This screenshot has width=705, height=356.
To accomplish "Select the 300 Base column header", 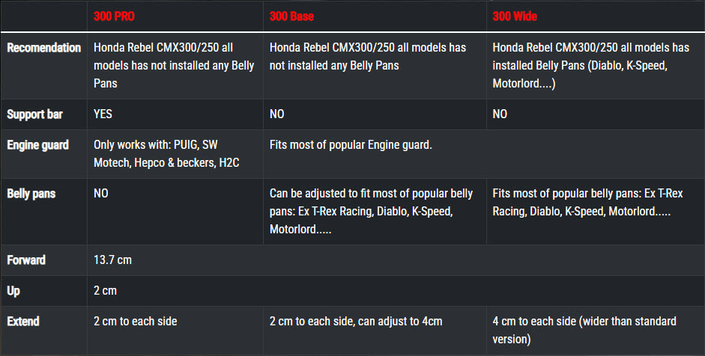I will coord(291,16).
